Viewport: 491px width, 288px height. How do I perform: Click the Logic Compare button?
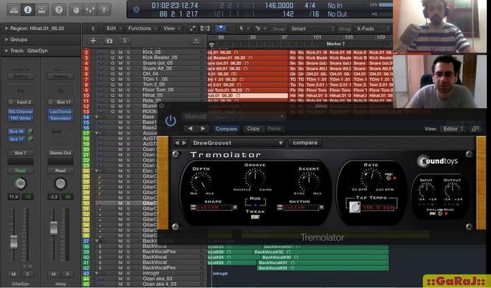[226, 129]
